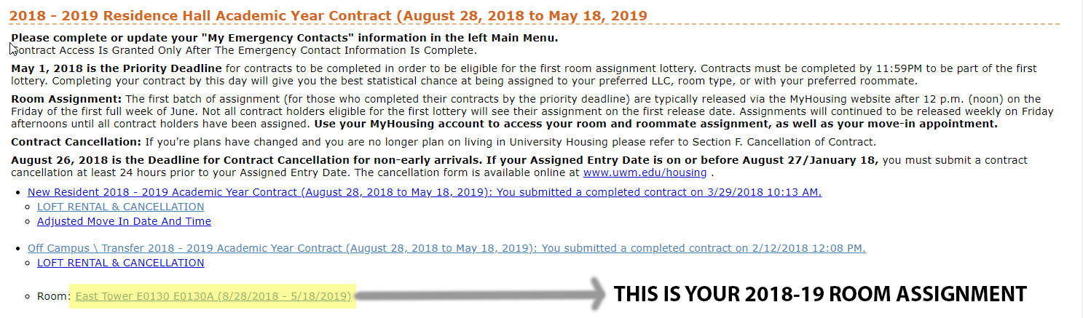
Task: Click THIS IS YOUR 2018-19 ROOM ASSIGNMENT text
Action: pos(820,294)
